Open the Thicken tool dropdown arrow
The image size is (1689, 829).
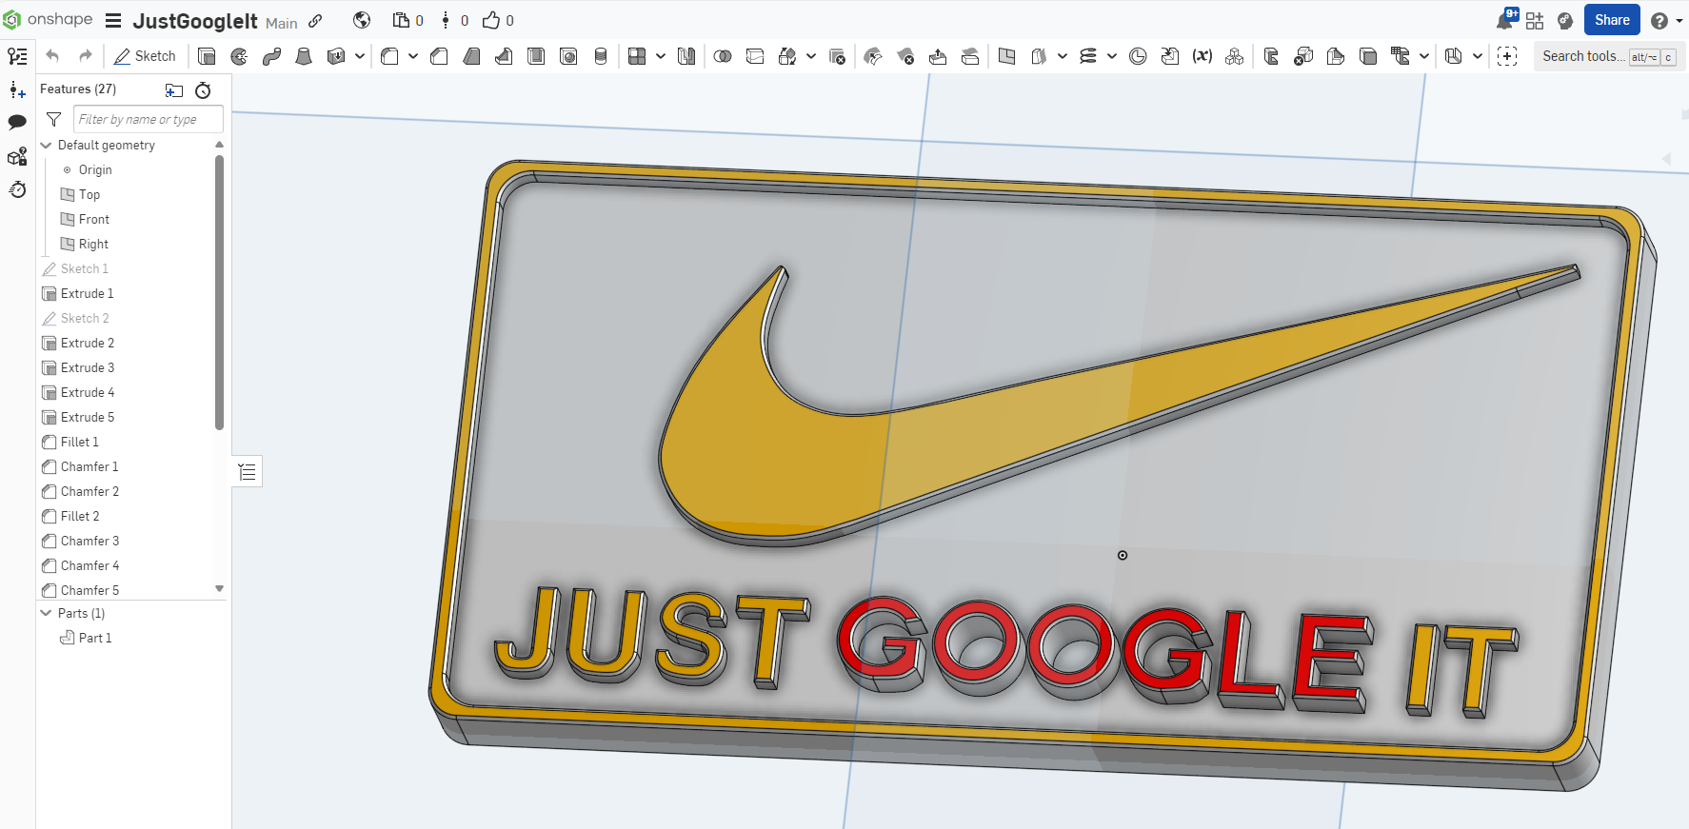(359, 56)
